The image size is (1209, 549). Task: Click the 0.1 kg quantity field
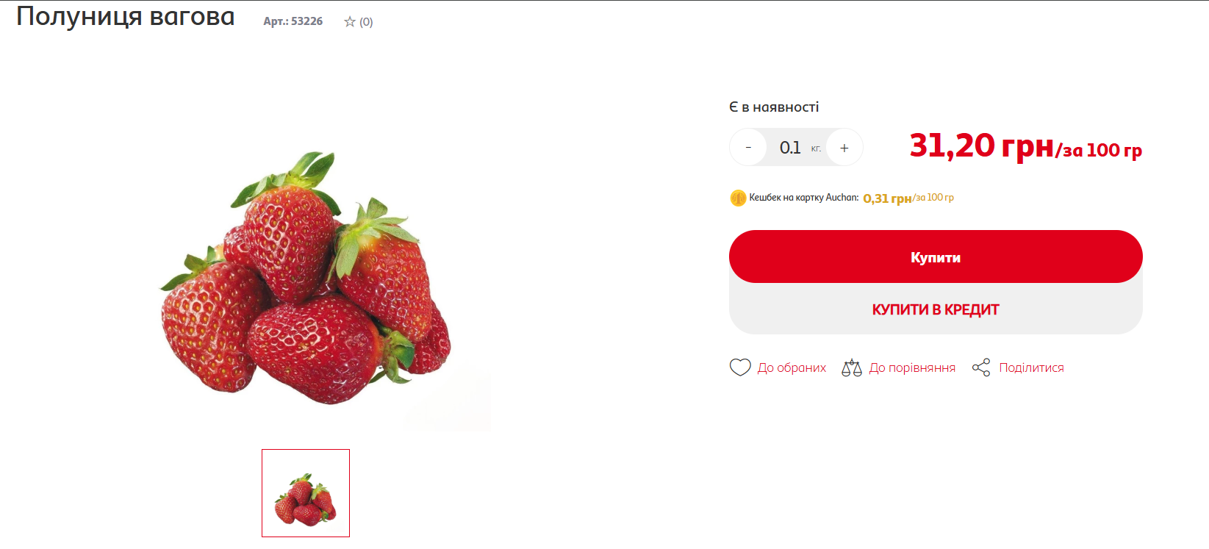pos(797,148)
